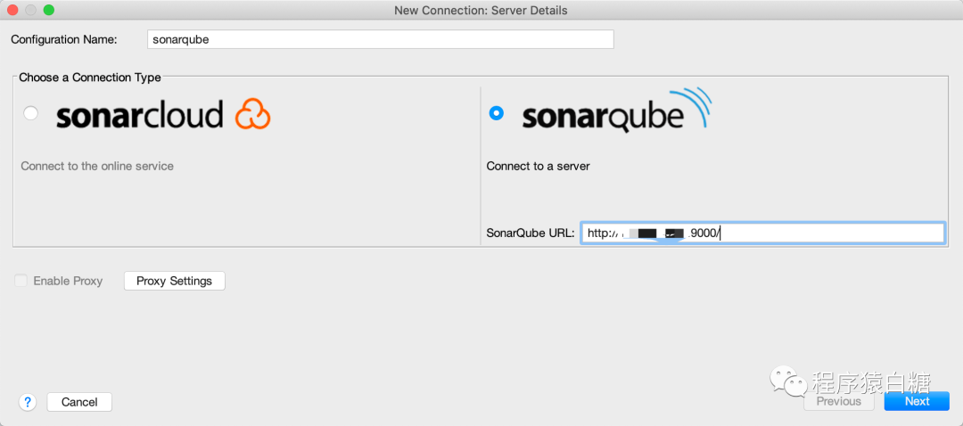Click 'Connect to a server' text
The image size is (963, 426).
point(538,166)
